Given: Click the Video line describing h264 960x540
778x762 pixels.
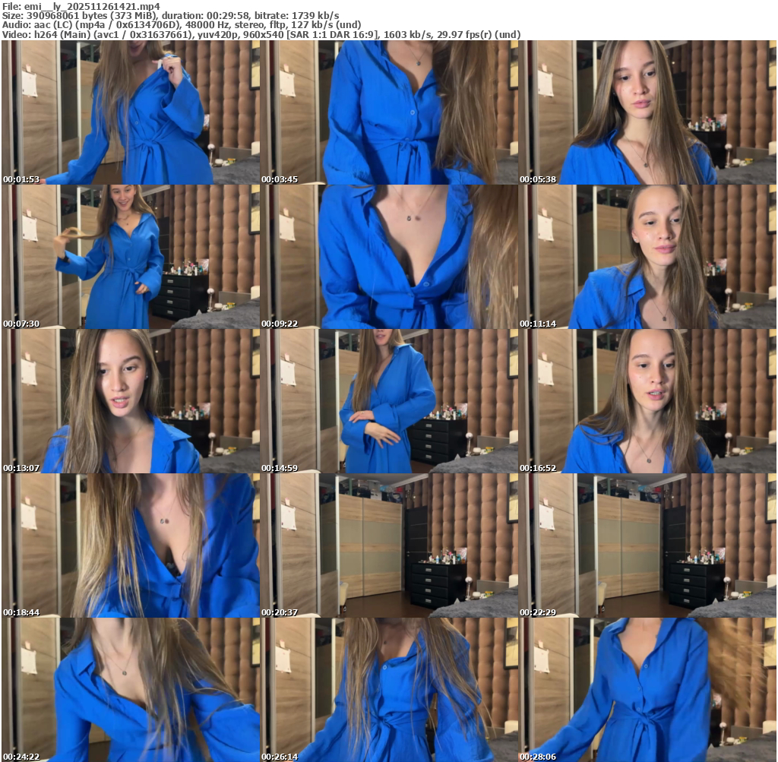Looking at the screenshot, I should (261, 35).
